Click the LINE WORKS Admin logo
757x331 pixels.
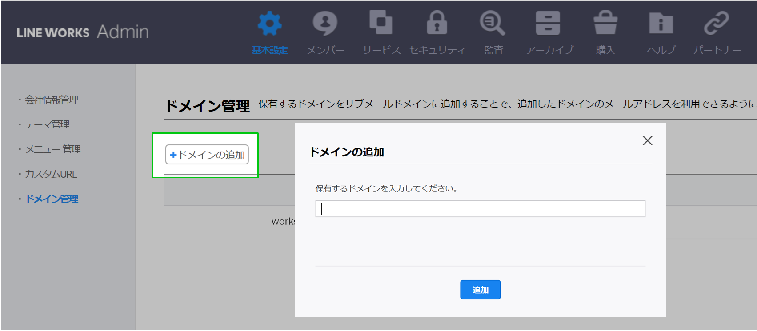tap(83, 32)
